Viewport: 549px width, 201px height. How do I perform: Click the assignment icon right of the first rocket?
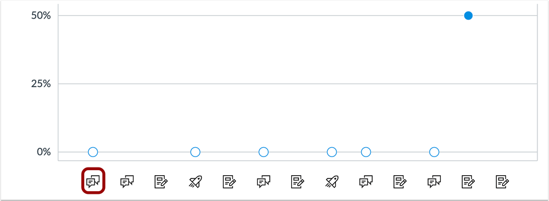pyautogui.click(x=229, y=182)
